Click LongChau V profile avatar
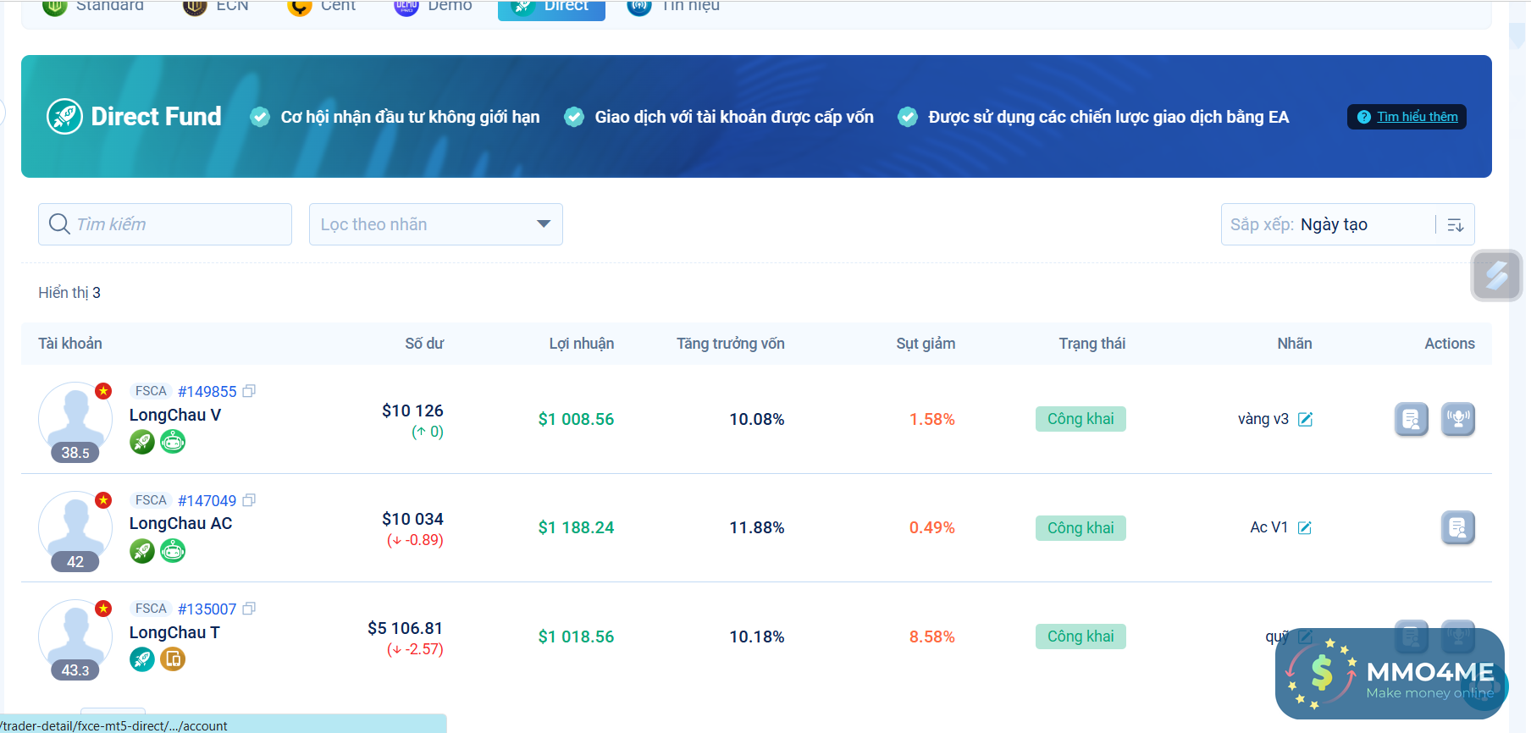 pyautogui.click(x=75, y=418)
